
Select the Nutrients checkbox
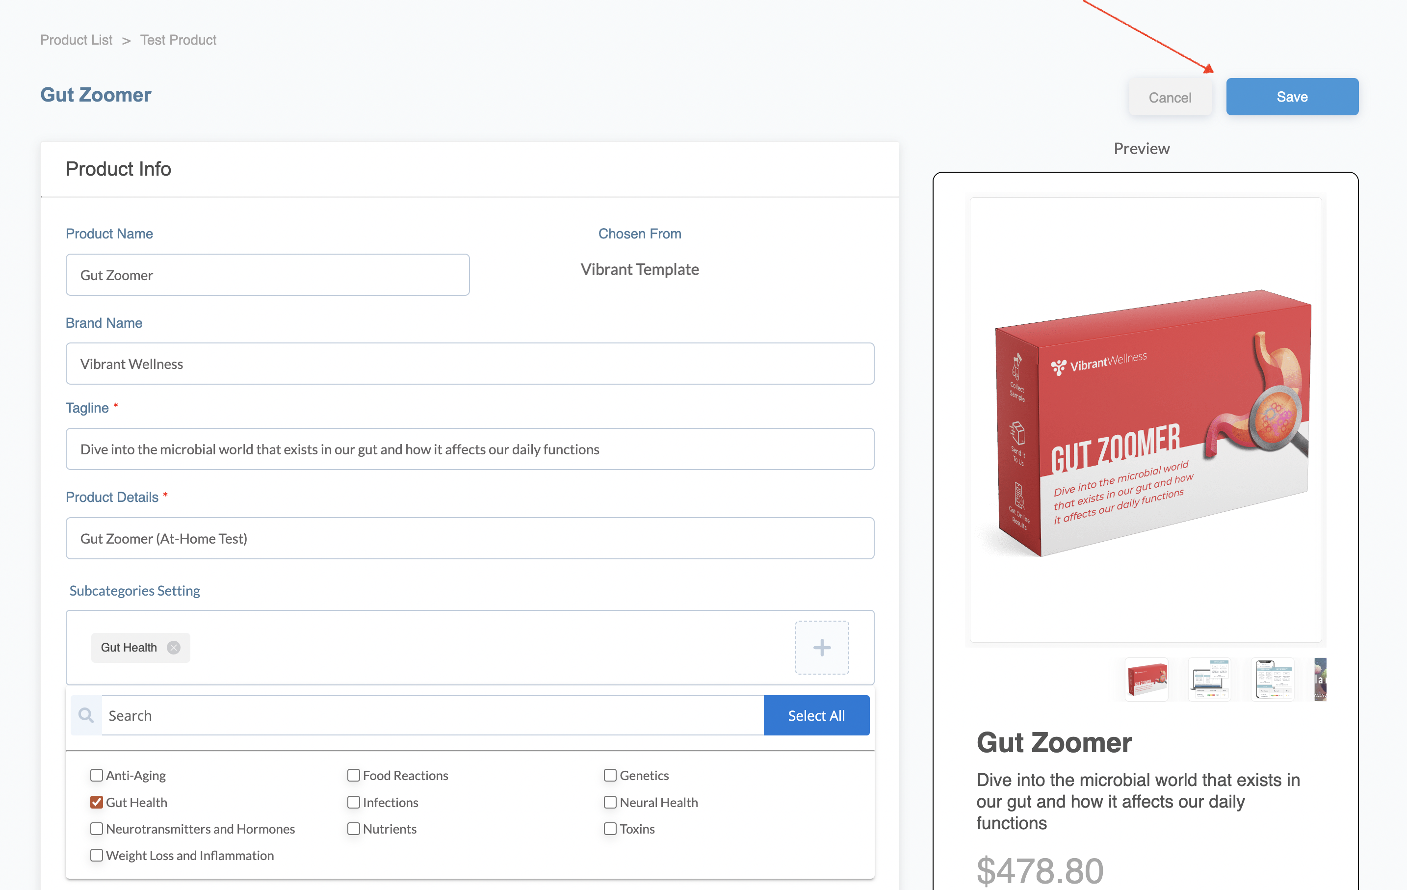[354, 829]
